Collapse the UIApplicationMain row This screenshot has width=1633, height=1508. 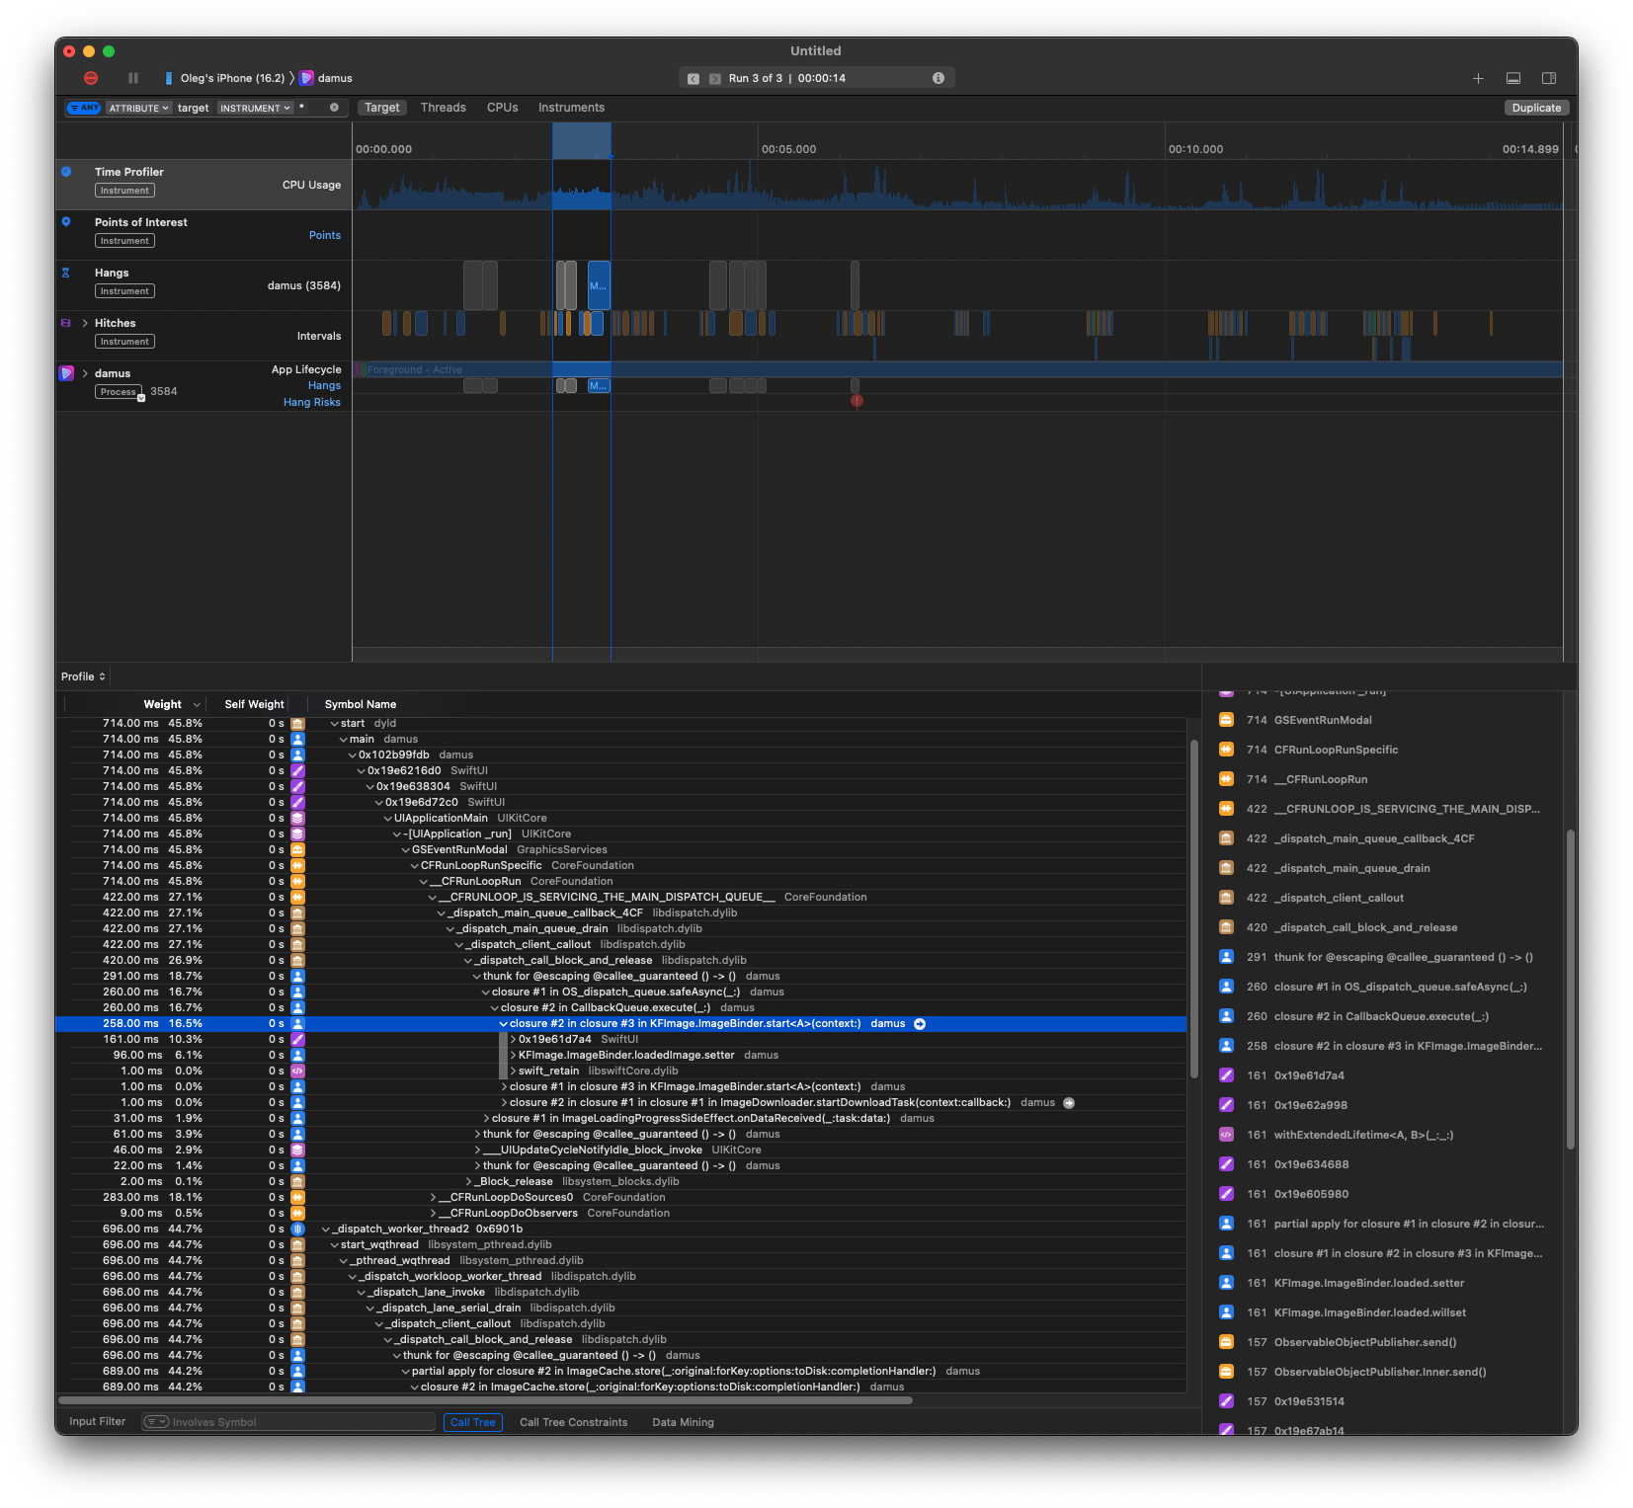(x=387, y=819)
